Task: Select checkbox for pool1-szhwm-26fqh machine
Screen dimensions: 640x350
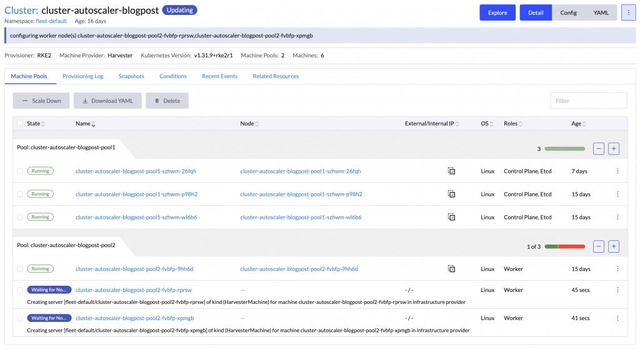Action: coord(20,171)
